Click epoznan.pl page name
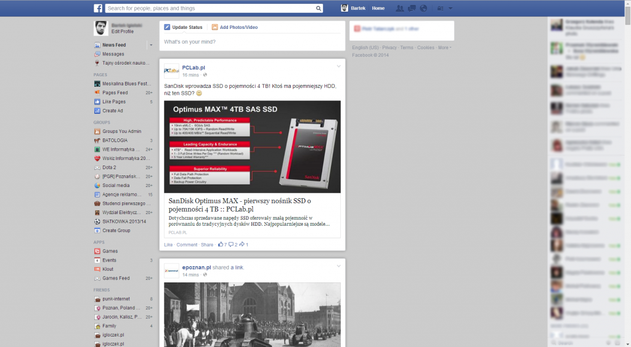The width and height of the screenshot is (631, 347). click(197, 267)
